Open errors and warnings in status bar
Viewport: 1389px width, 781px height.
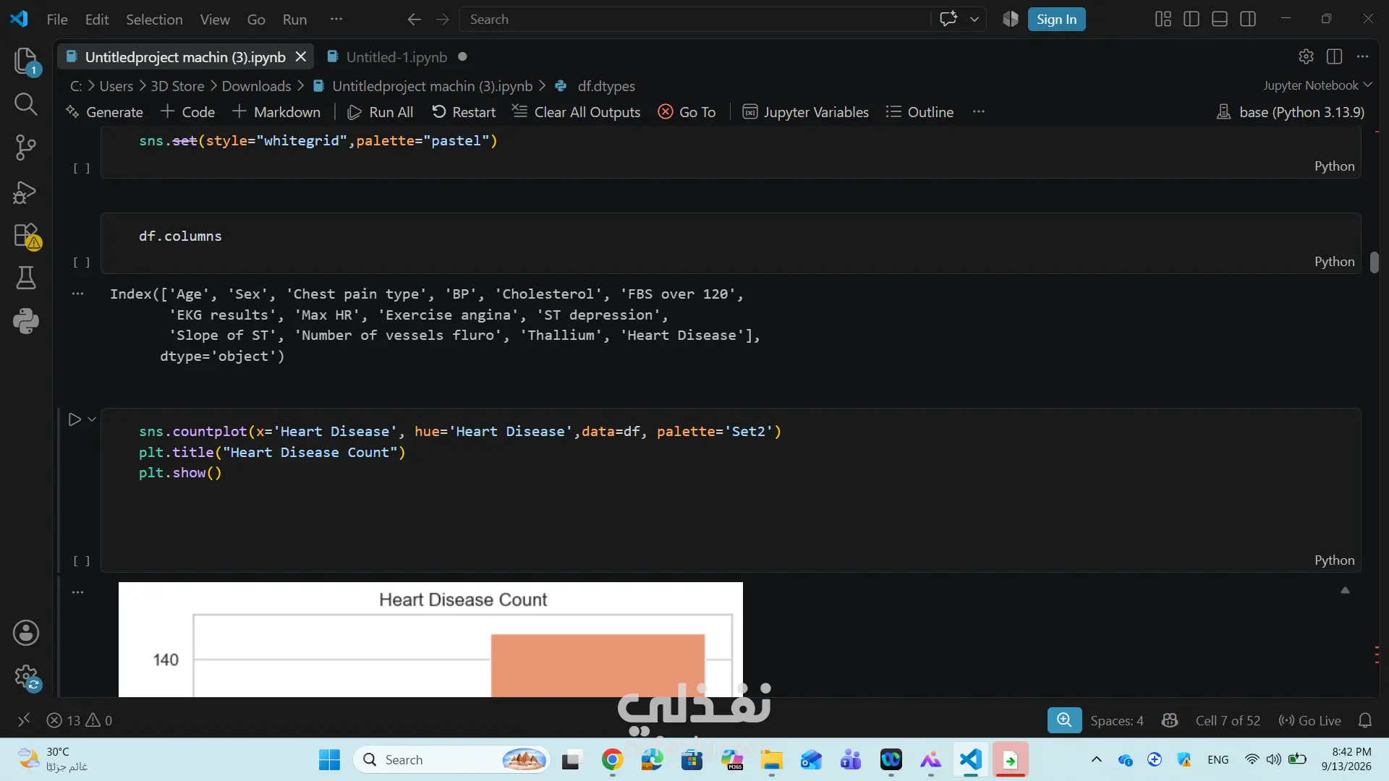tap(80, 720)
